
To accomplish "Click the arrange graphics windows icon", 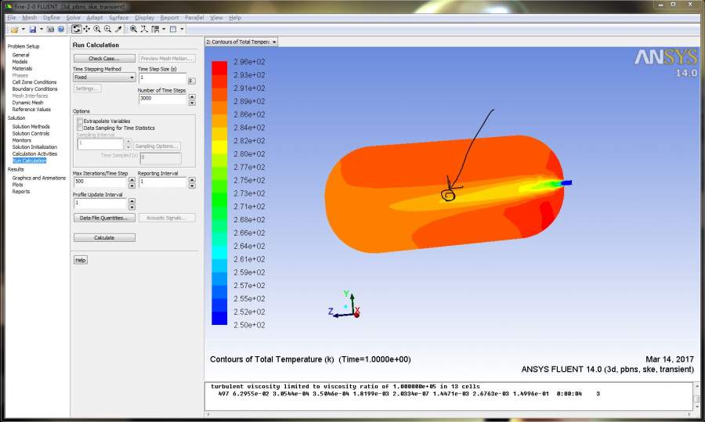I will click(155, 29).
